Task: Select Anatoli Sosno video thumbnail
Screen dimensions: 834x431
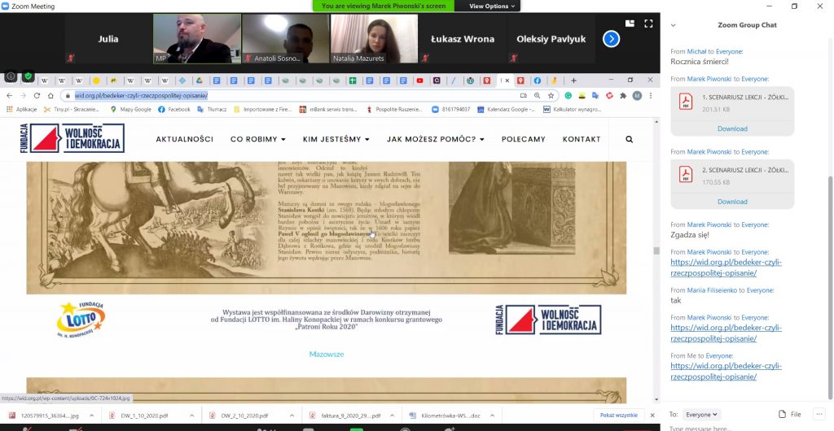Action: (286, 39)
